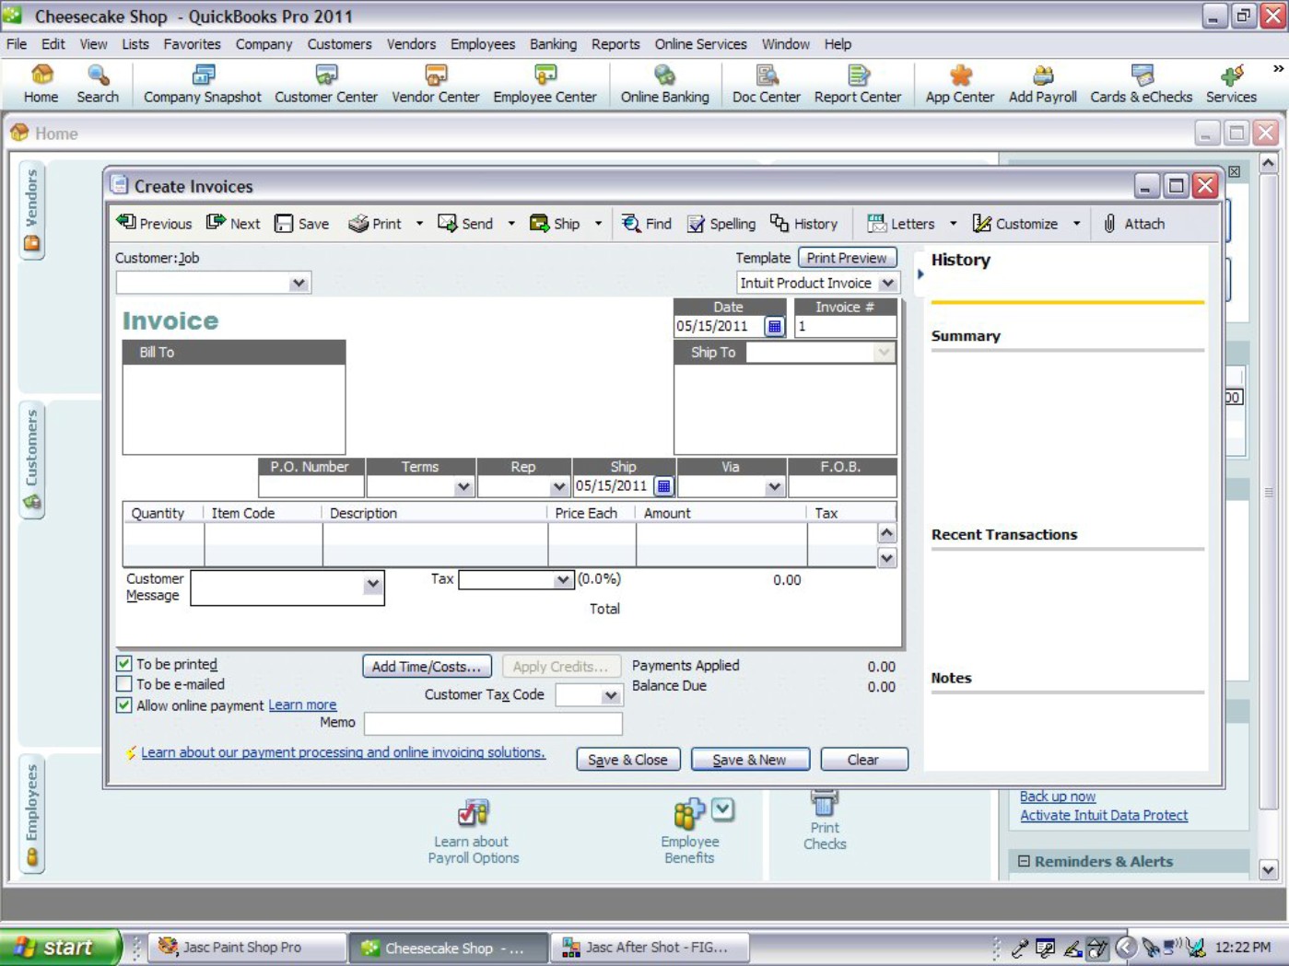Open the Employee Center
Image resolution: width=1289 pixels, height=966 pixels.
pos(545,84)
